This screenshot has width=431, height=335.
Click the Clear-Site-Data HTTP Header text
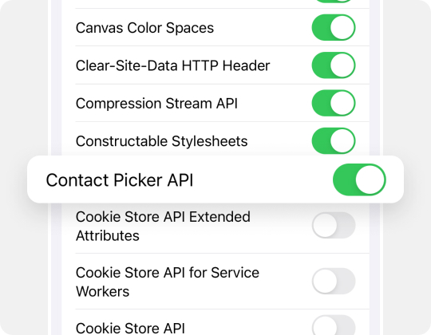[172, 65]
